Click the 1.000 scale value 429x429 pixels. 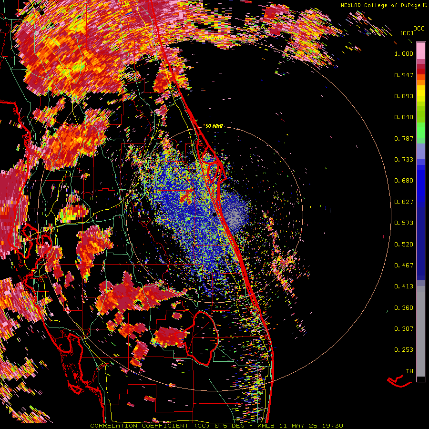pos(404,53)
